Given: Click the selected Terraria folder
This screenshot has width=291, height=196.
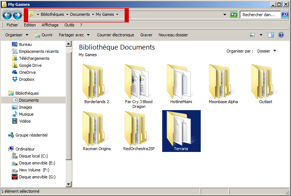Looking at the screenshot, I should pyautogui.click(x=181, y=131).
